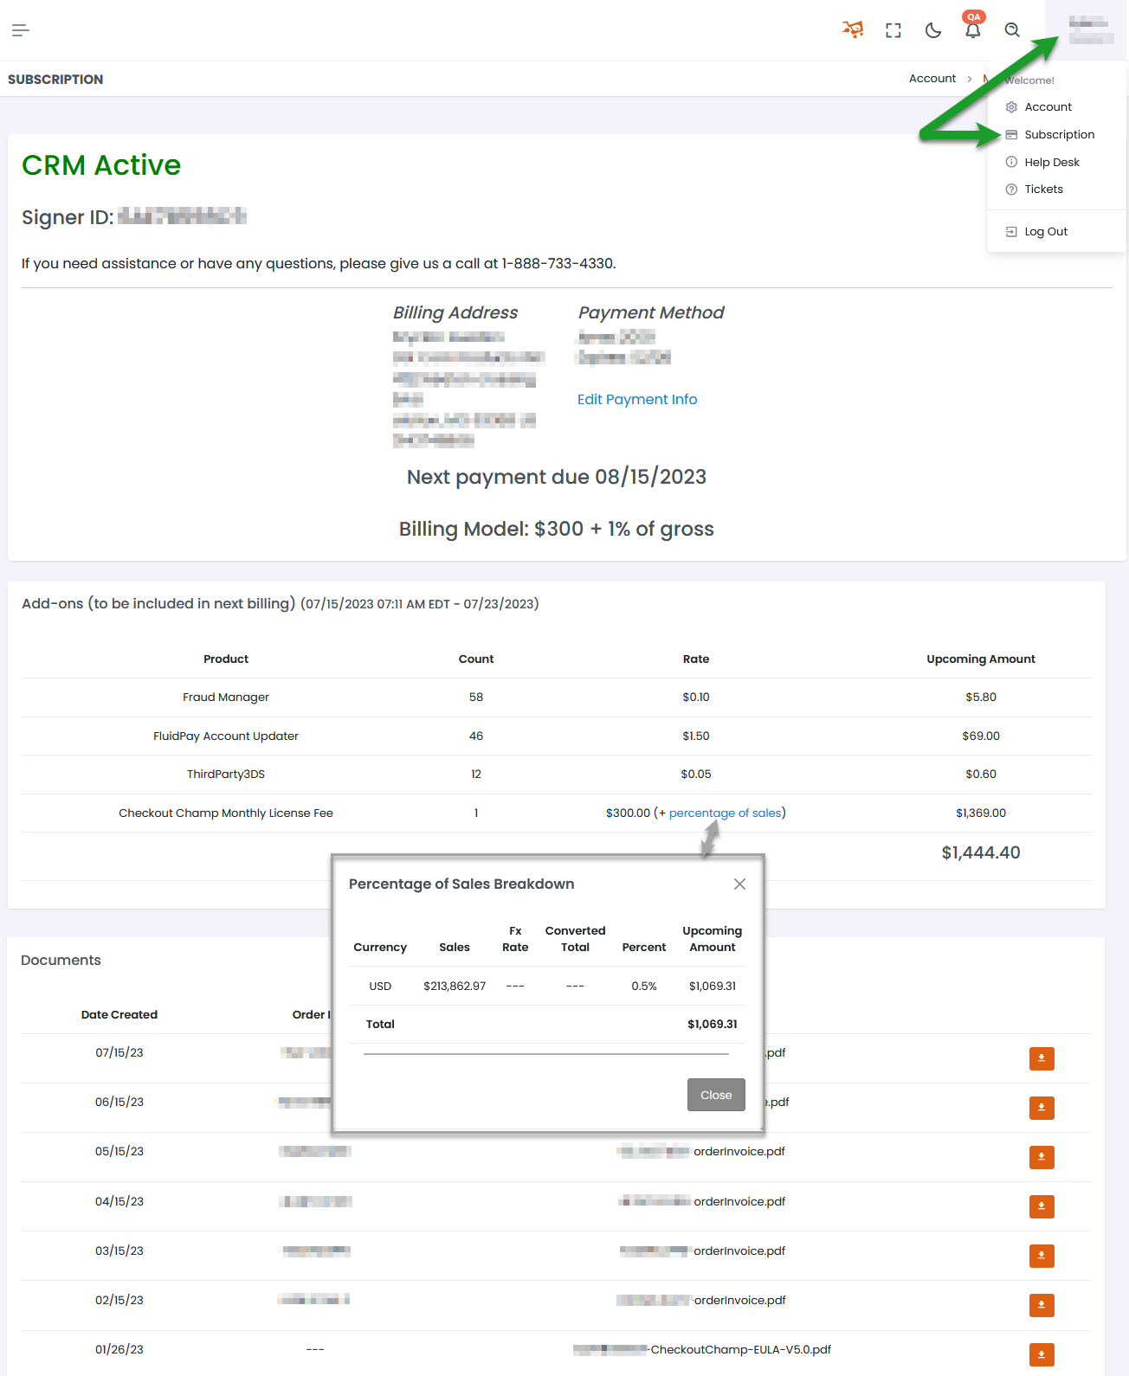Select Subscription in the user menu
Screen dimensions: 1129x1376
(1059, 135)
